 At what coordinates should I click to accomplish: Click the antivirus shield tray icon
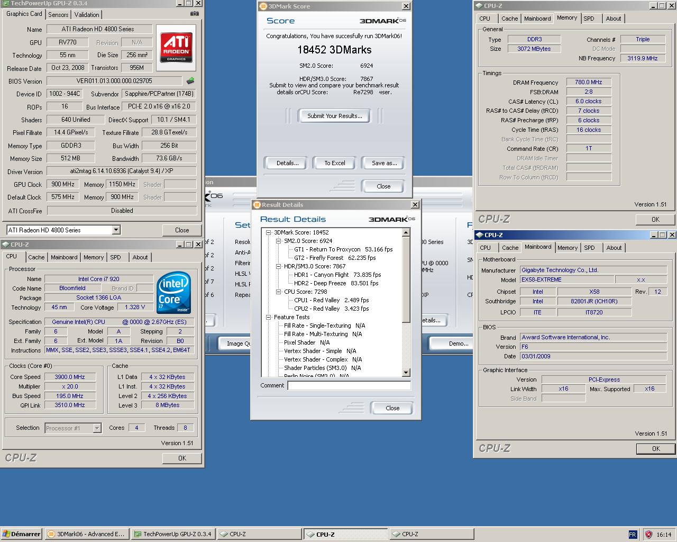coord(648,534)
